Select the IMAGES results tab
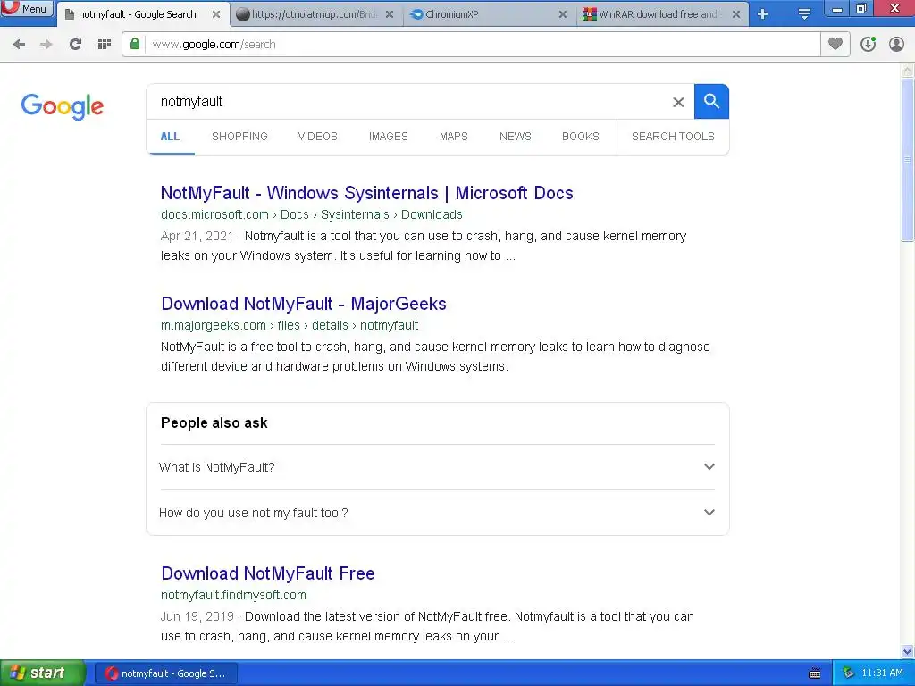915x686 pixels. click(388, 137)
